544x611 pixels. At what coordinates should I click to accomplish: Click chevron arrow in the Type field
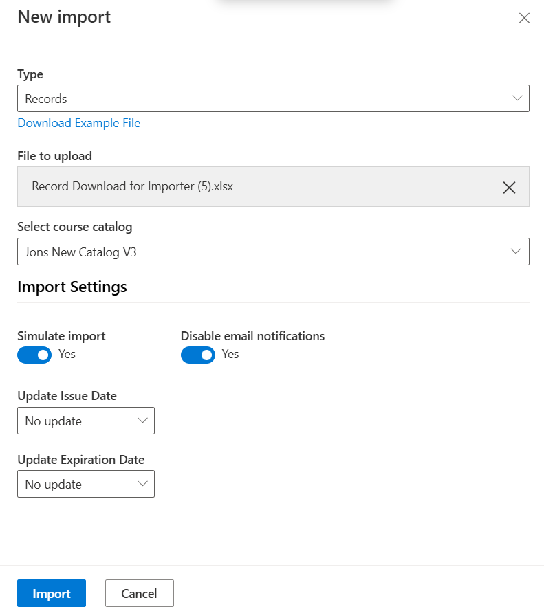point(517,98)
